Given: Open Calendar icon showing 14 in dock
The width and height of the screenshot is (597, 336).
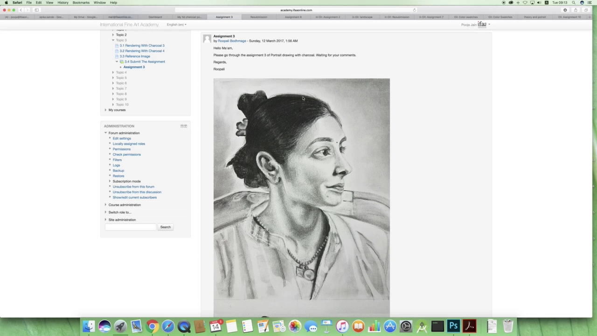Looking at the screenshot, I should (x=215, y=327).
